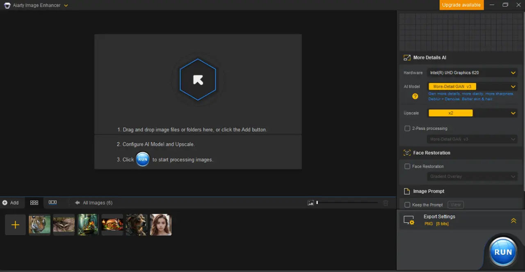The image size is (525, 272).
Task: Click the All Images (6) label
Action: [98, 203]
